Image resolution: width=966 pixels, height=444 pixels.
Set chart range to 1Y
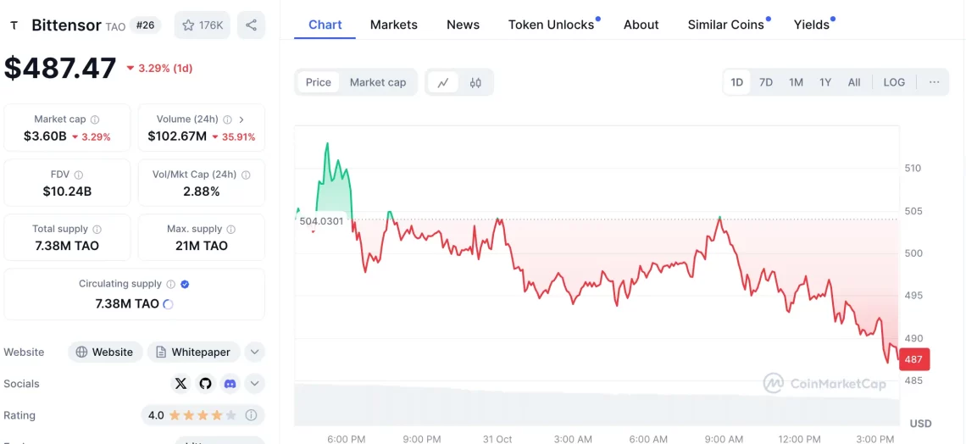coord(825,82)
